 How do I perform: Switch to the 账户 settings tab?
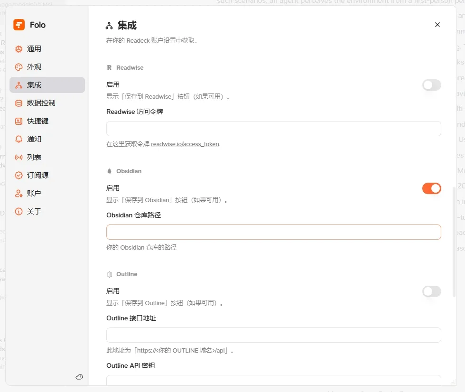click(x=47, y=194)
